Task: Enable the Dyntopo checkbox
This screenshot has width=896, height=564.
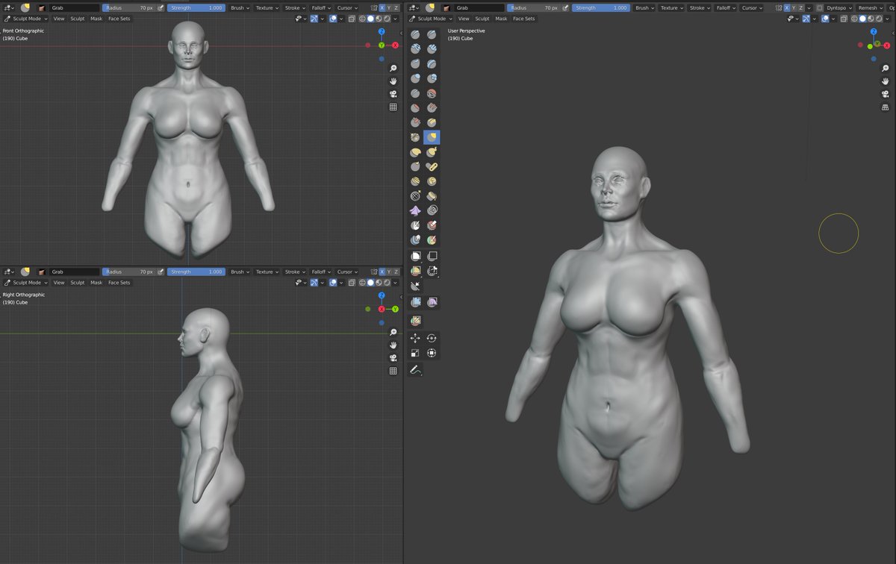Action: click(820, 7)
